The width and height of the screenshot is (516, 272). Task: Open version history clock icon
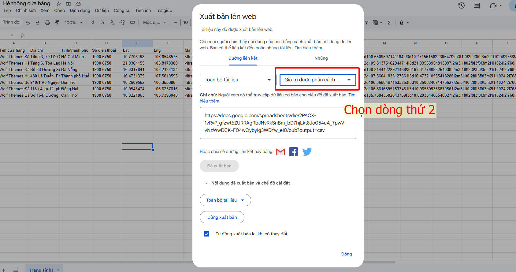pyautogui.click(x=462, y=6)
